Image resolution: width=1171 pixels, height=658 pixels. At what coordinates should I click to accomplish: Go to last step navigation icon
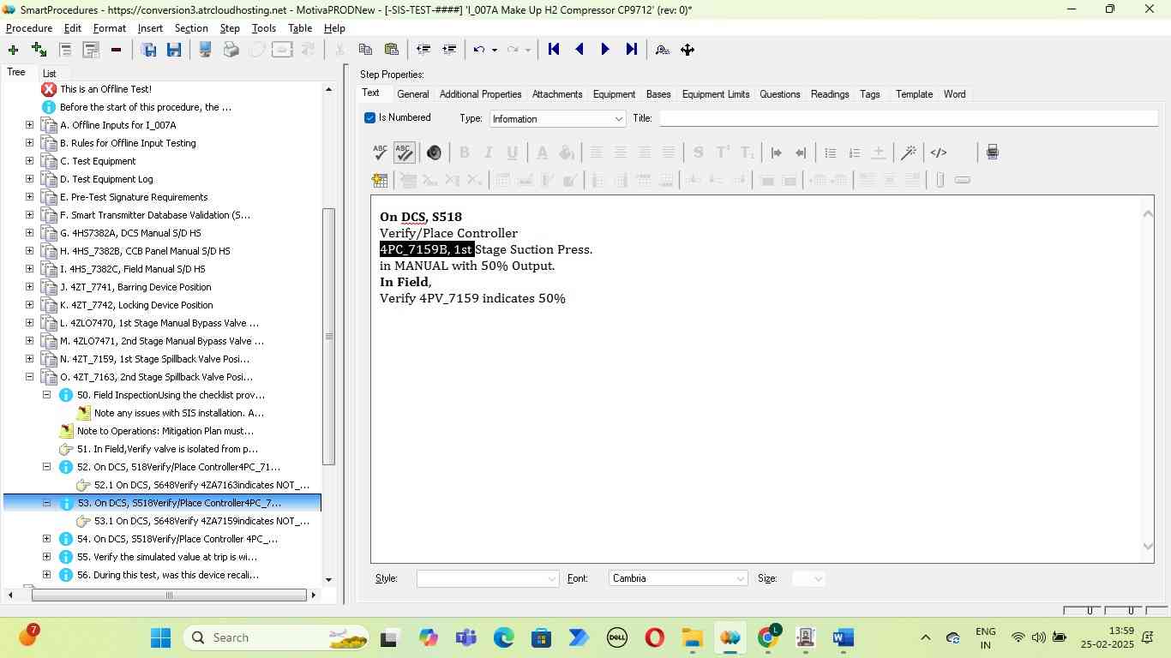pyautogui.click(x=631, y=50)
